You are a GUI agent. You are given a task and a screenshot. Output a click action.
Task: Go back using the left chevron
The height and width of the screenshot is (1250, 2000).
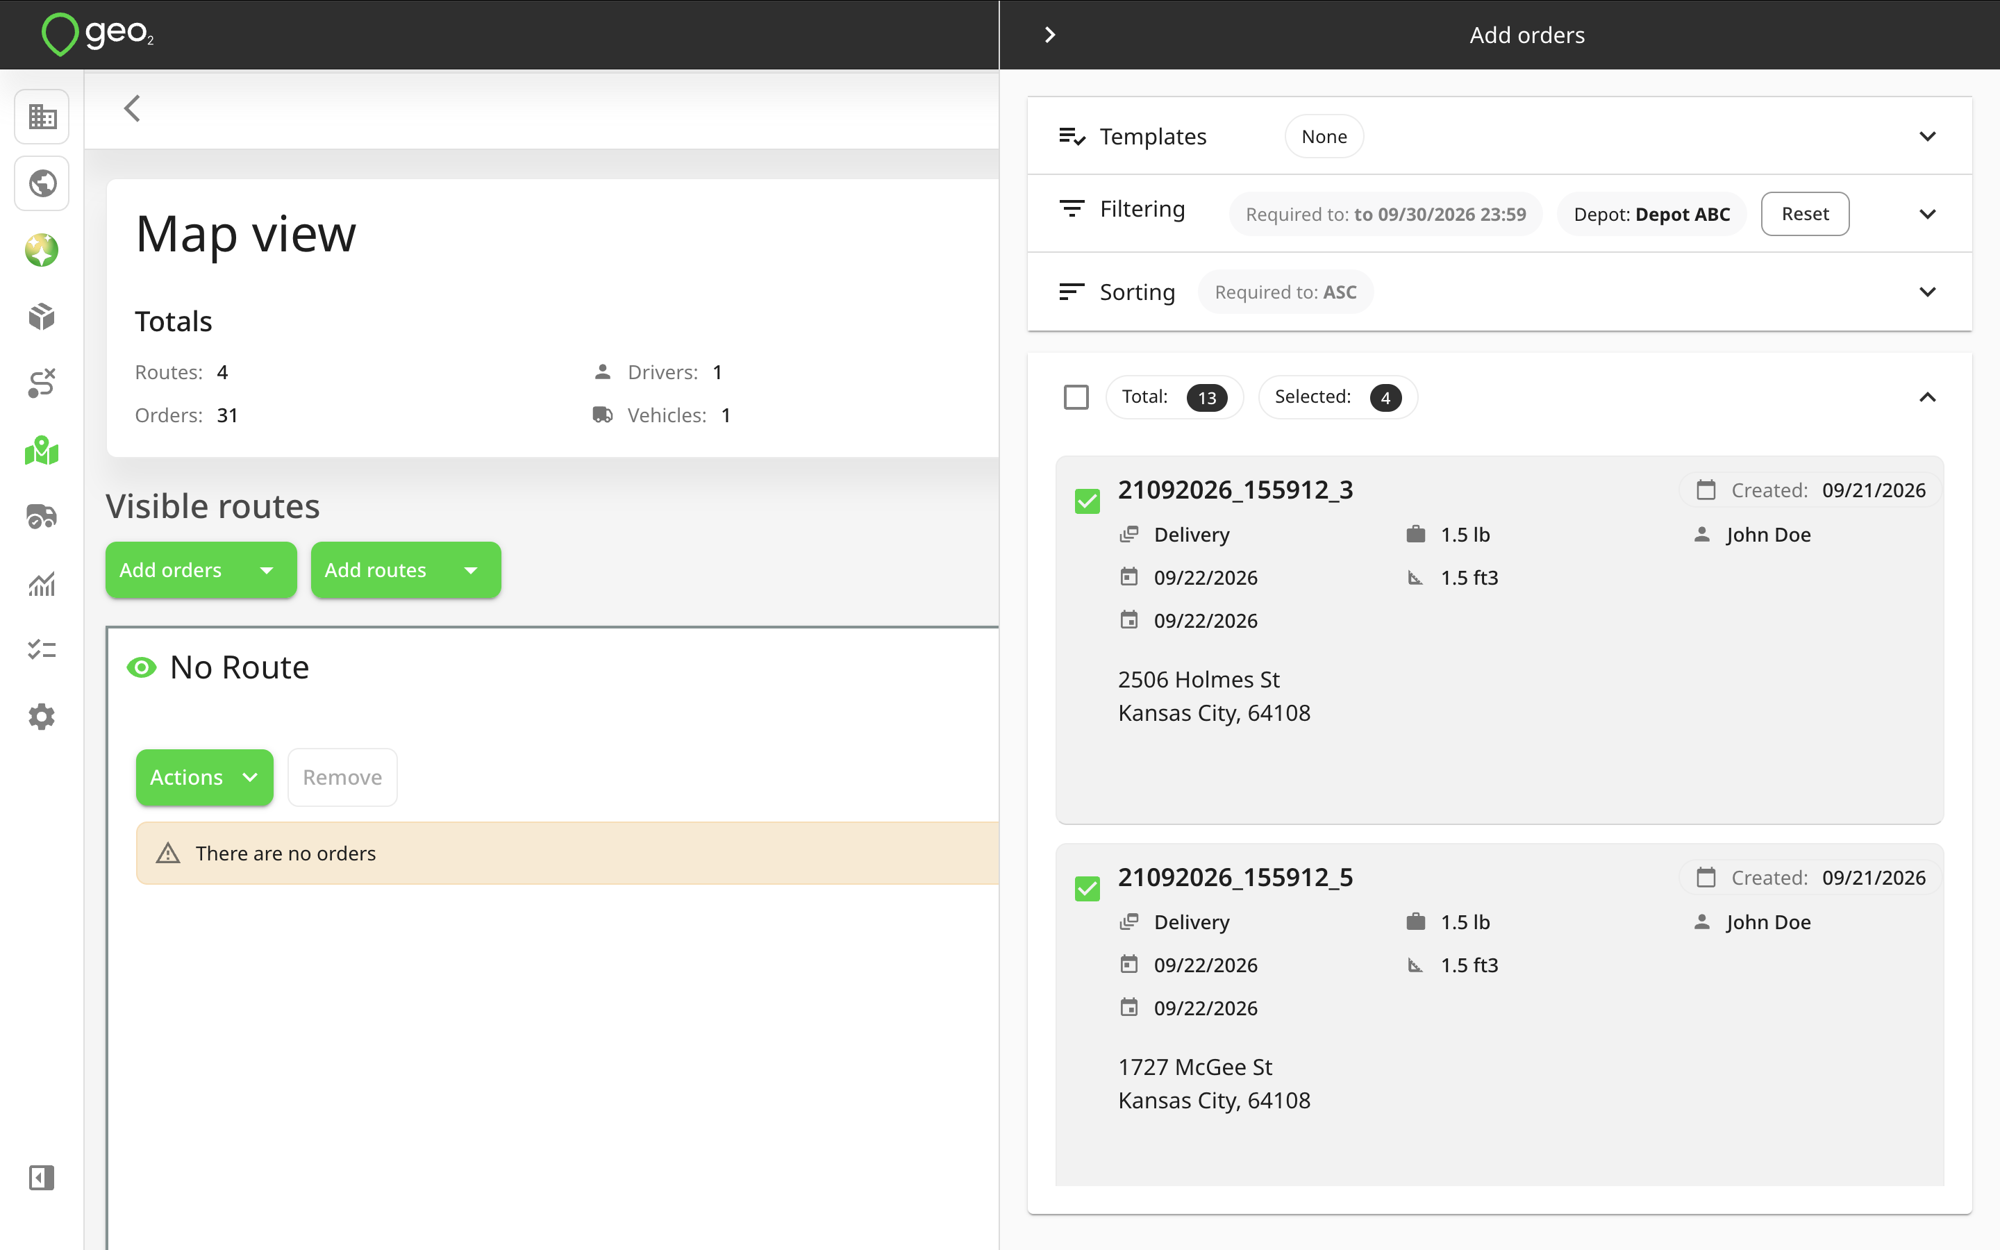pos(132,108)
